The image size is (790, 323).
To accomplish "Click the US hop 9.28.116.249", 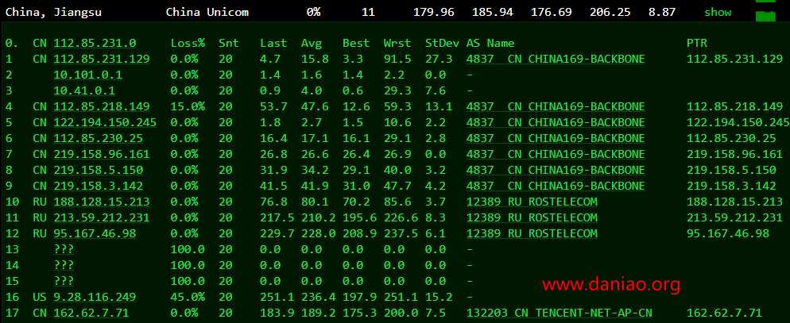I will click(95, 297).
